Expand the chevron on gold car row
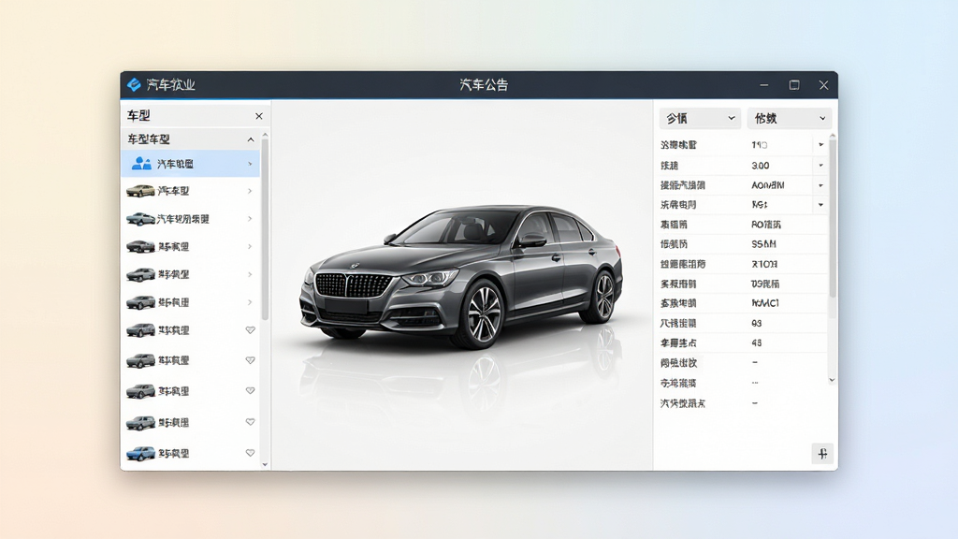 pos(250,191)
